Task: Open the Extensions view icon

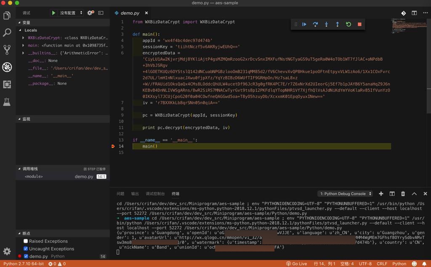Action: pyautogui.click(x=7, y=85)
